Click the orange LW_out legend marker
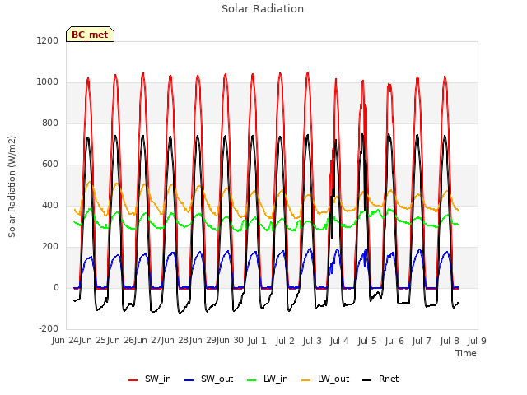Screen dimensions: 527x395 click(306, 380)
